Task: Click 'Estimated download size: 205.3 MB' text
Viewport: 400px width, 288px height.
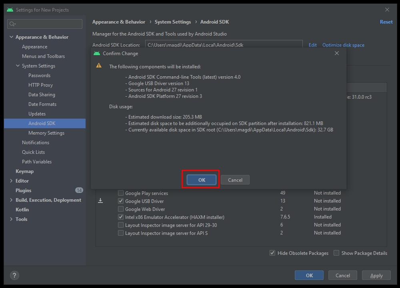Action: click(x=165, y=117)
